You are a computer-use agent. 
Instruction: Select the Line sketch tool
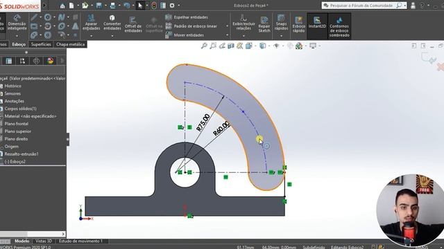34,17
